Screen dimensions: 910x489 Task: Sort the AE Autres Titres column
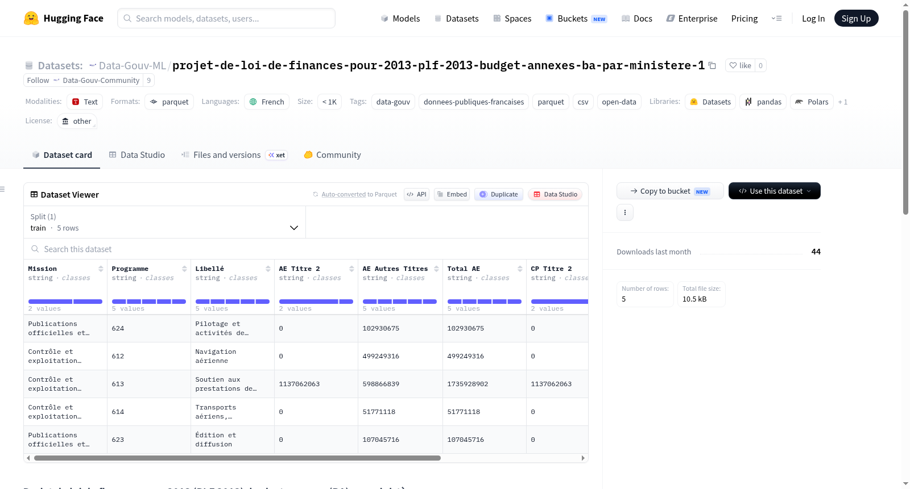pyautogui.click(x=436, y=269)
